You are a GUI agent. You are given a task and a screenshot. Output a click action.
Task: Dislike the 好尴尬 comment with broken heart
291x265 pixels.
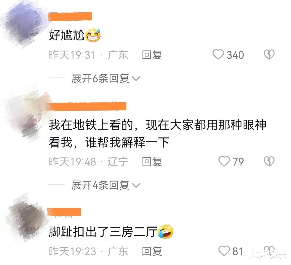click(269, 55)
